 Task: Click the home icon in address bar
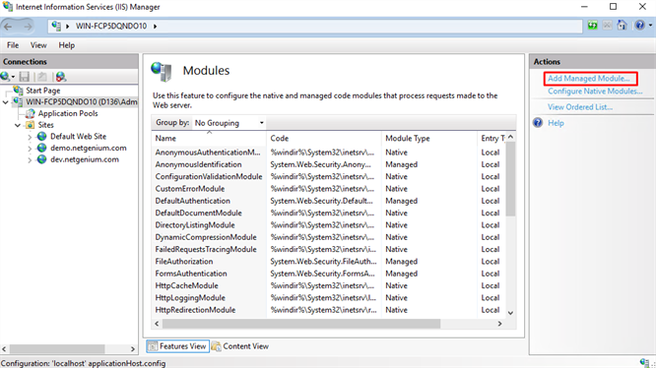pos(623,26)
